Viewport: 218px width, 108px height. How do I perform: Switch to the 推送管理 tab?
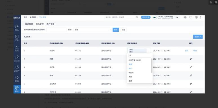[29, 24]
